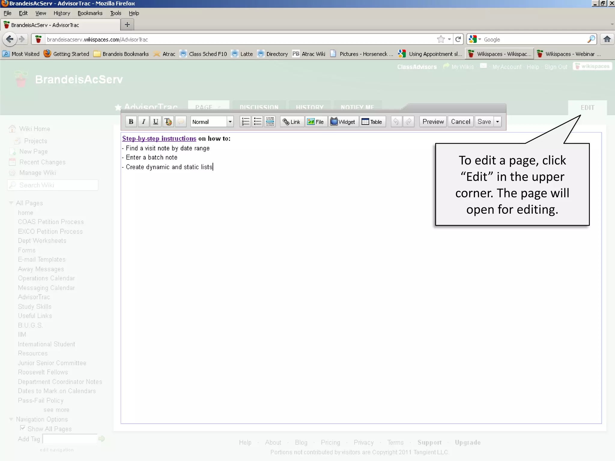Go back to the previous page
Image resolution: width=615 pixels, height=461 pixels.
(10, 39)
